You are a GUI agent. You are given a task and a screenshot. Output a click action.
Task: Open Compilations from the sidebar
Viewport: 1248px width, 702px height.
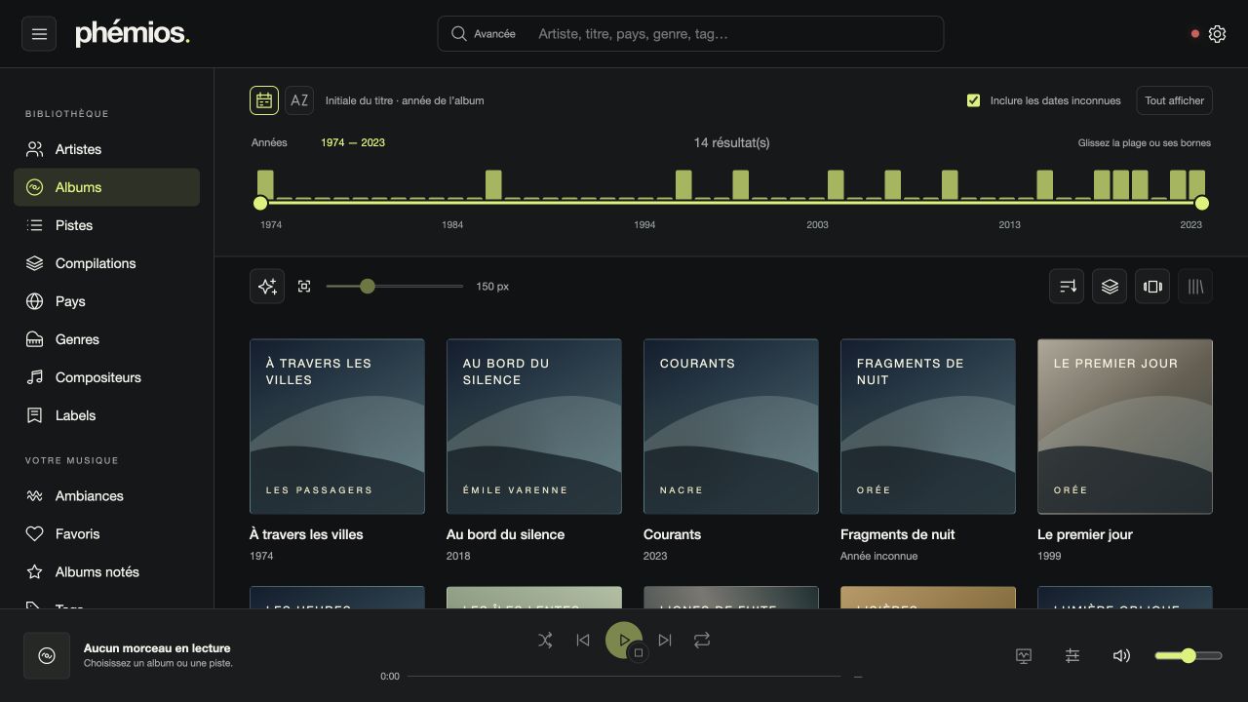pos(107,263)
